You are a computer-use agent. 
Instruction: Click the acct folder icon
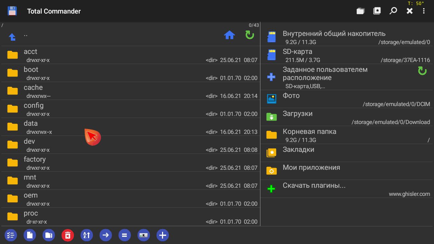click(13, 55)
